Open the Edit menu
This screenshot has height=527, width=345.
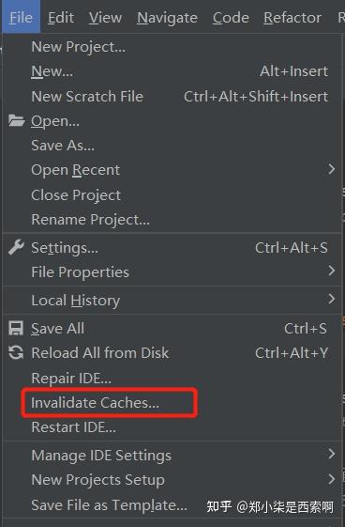click(x=61, y=18)
